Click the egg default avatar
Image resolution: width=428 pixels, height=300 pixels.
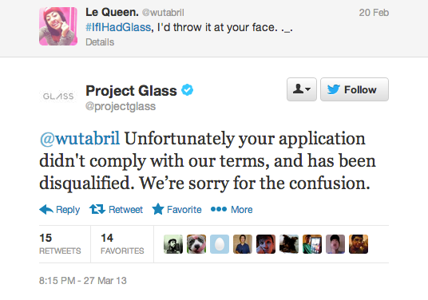pyautogui.click(x=220, y=244)
